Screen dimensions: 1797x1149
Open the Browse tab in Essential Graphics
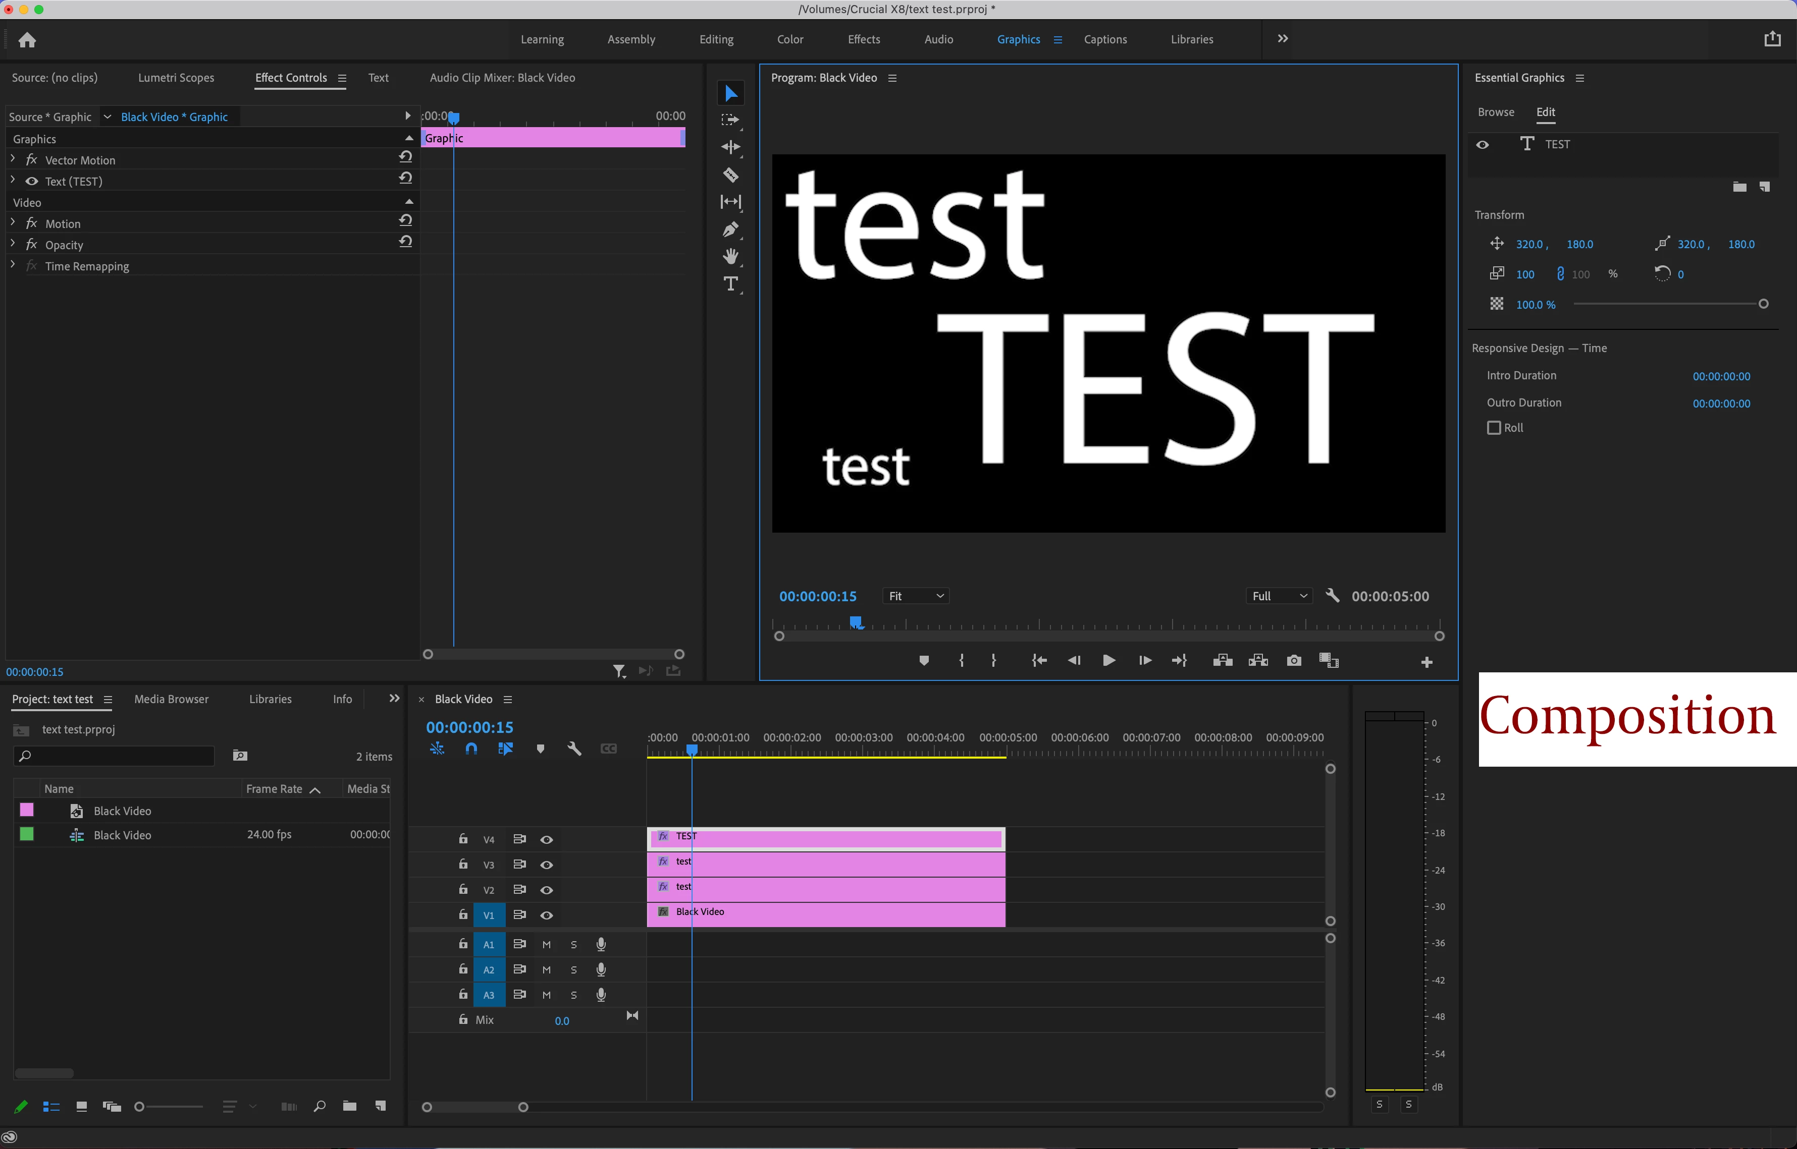pos(1495,112)
